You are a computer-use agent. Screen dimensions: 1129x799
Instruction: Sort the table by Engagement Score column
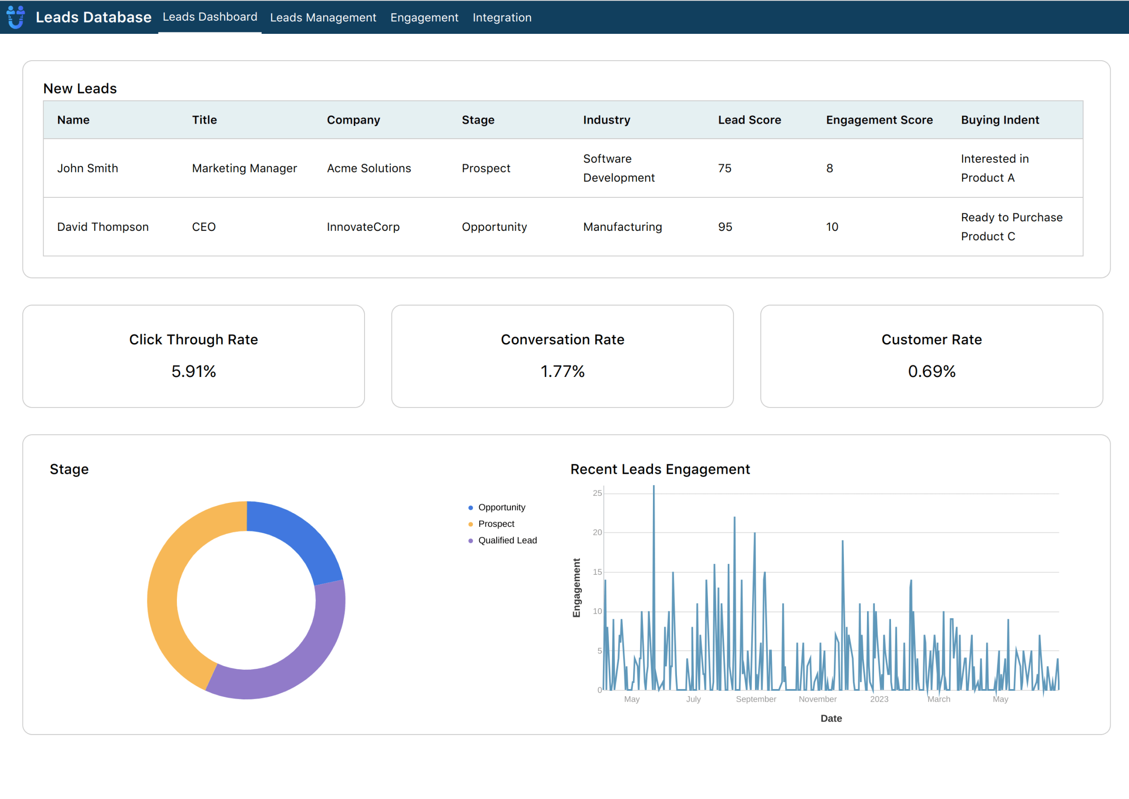[879, 119]
